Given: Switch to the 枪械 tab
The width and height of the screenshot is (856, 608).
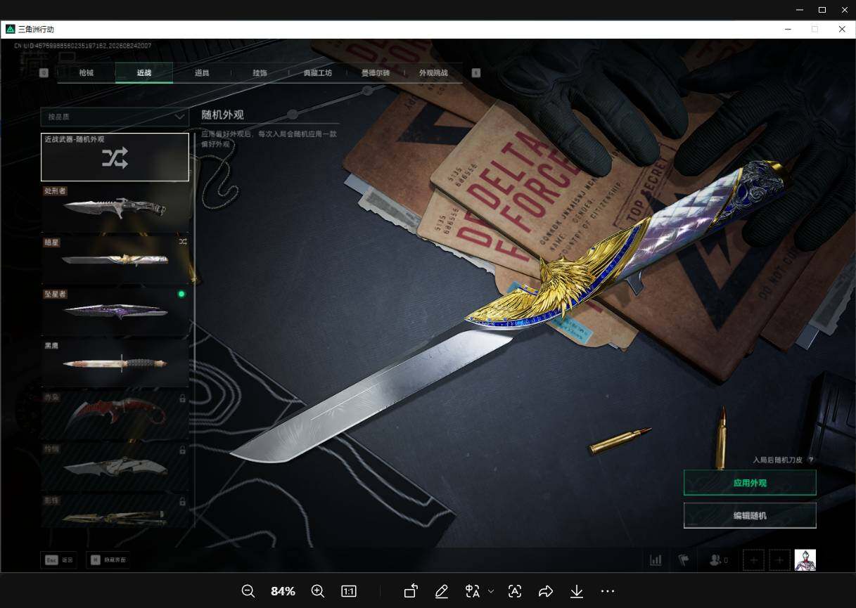Looking at the screenshot, I should (x=86, y=73).
